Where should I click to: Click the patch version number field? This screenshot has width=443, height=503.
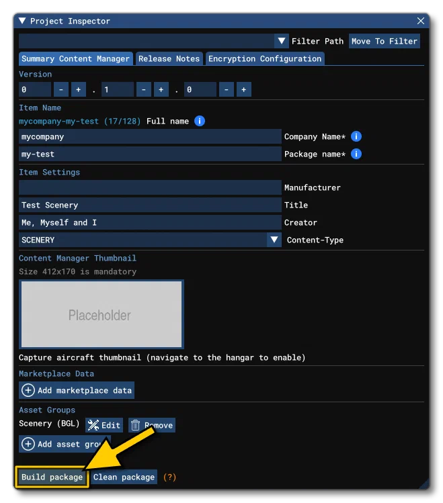200,89
